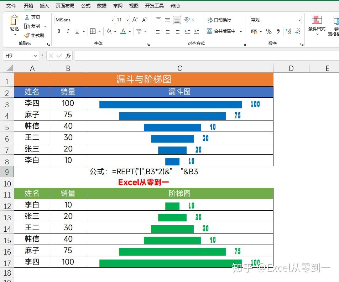
Task: Click the increase decimal places icon
Action: point(288,31)
